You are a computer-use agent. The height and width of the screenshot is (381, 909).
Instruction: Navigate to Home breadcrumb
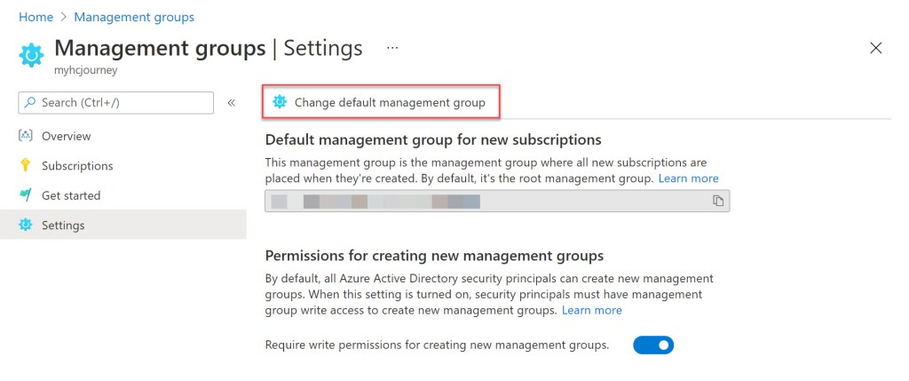(x=36, y=17)
